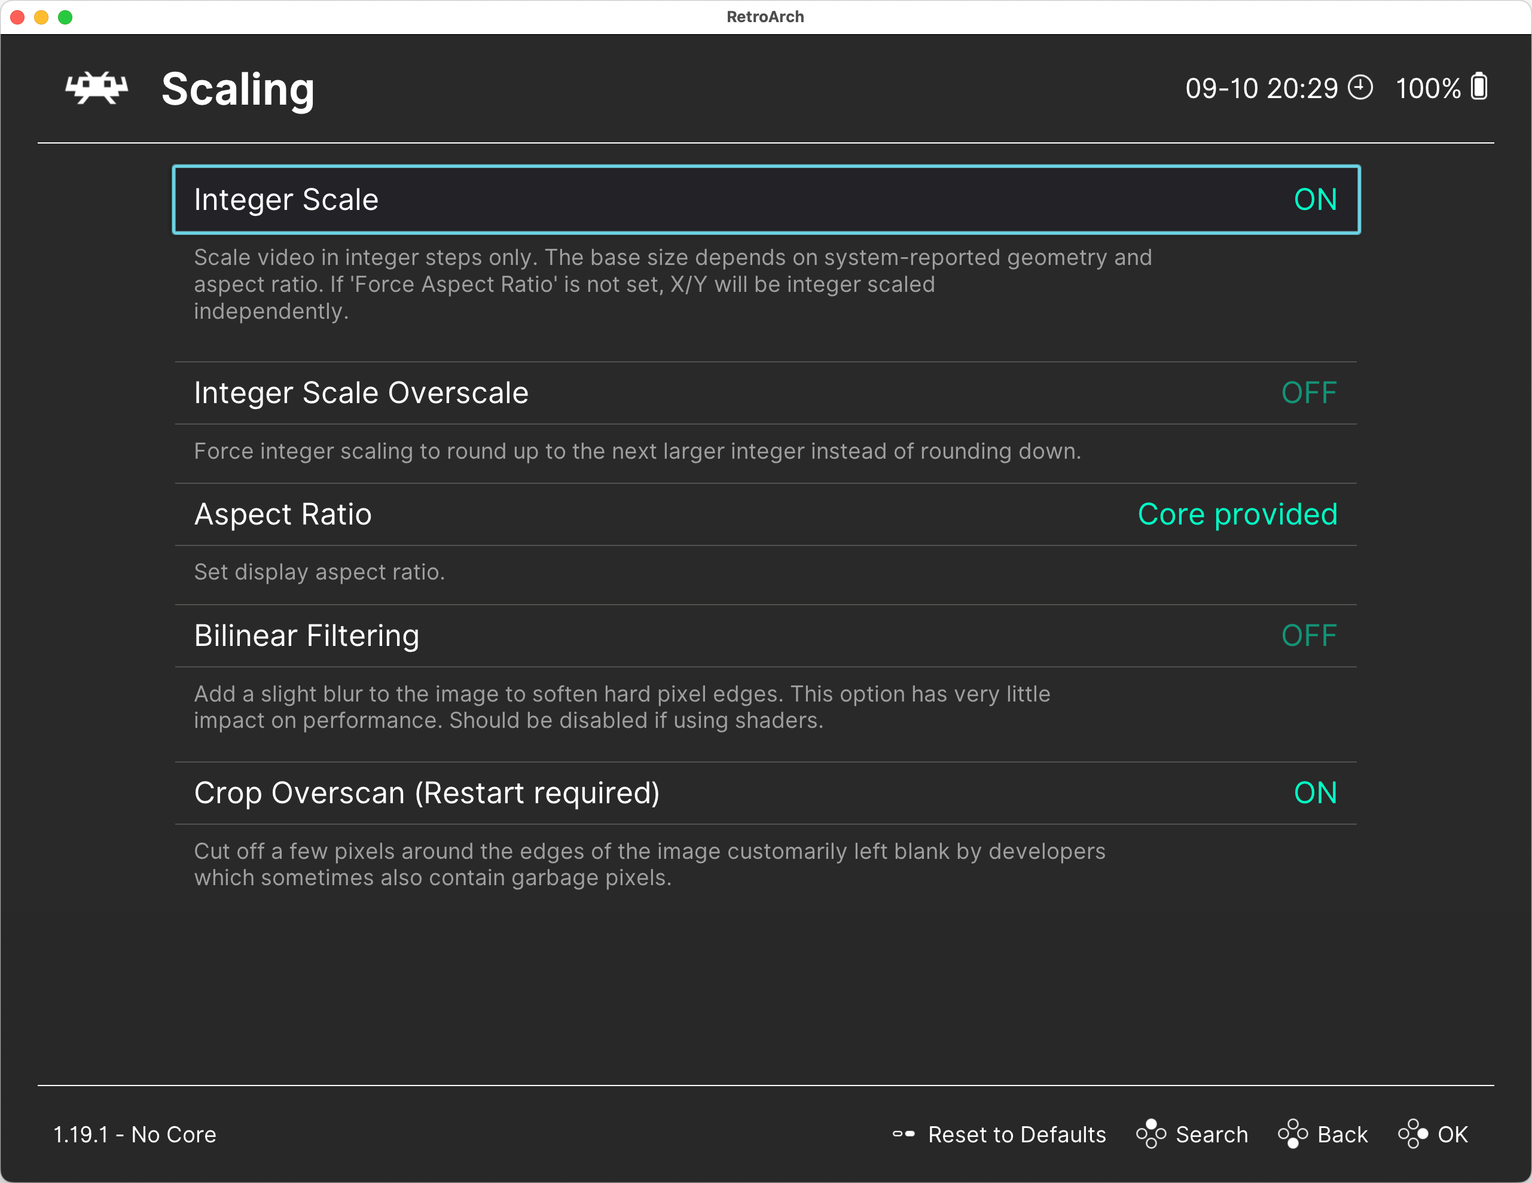
Task: Toggle Integer Scale ON value
Action: [x=1316, y=200]
